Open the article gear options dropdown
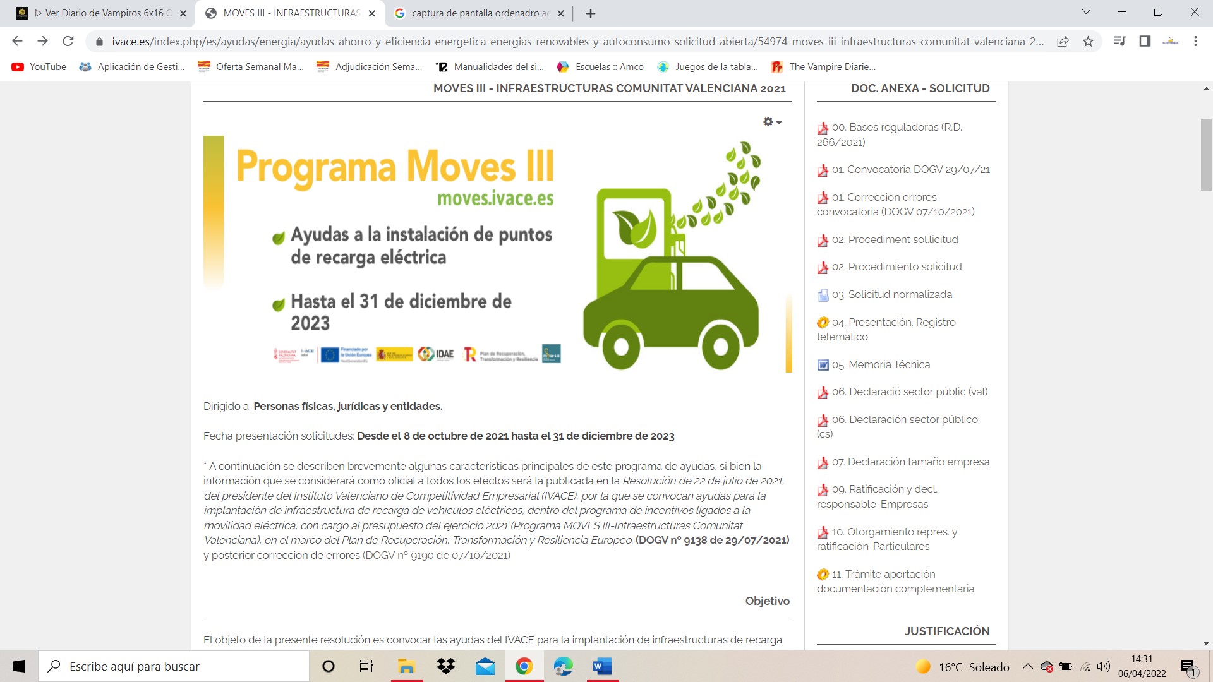1213x682 pixels. point(772,122)
